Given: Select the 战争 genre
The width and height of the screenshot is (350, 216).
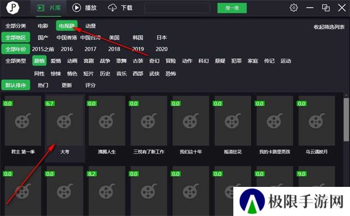Looking at the screenshot, I should point(105,61).
